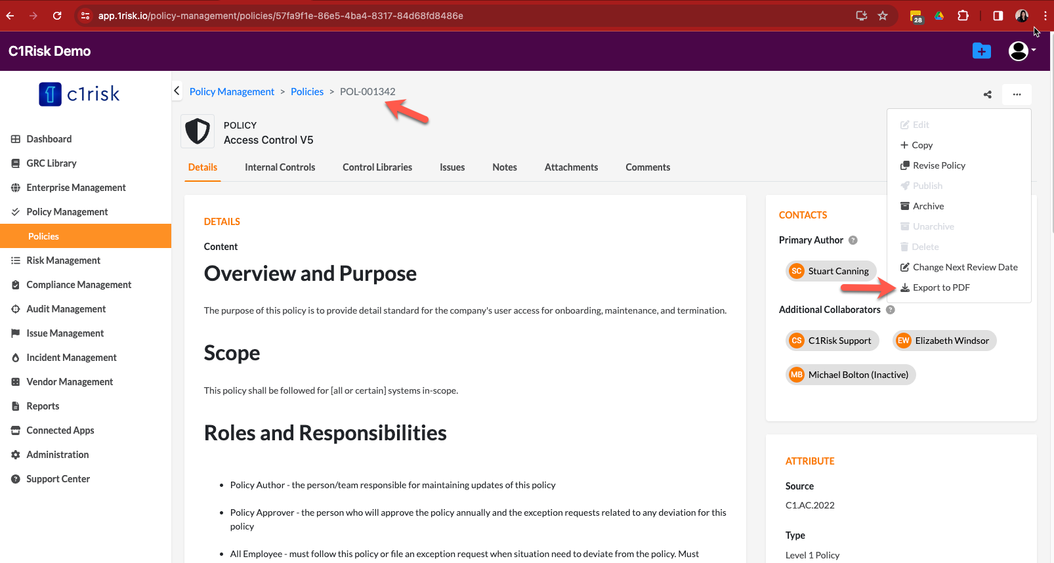This screenshot has height=563, width=1054.
Task: Click the Overview and Purpose heading
Action: [310, 274]
